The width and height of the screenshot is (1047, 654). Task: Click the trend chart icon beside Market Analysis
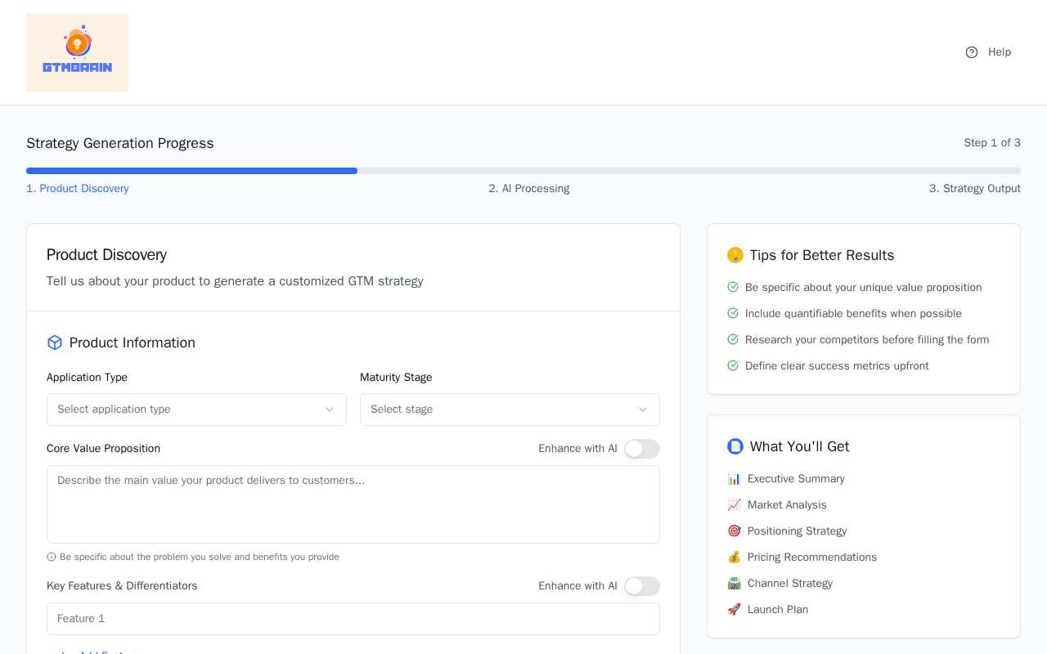(x=734, y=504)
